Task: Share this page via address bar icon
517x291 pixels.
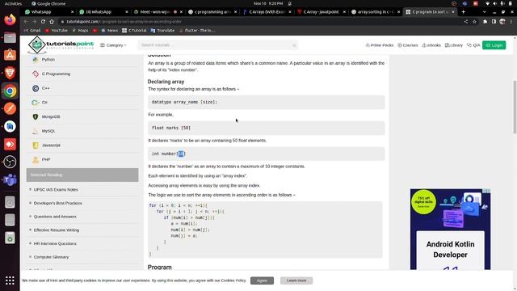Action: (x=465, y=22)
